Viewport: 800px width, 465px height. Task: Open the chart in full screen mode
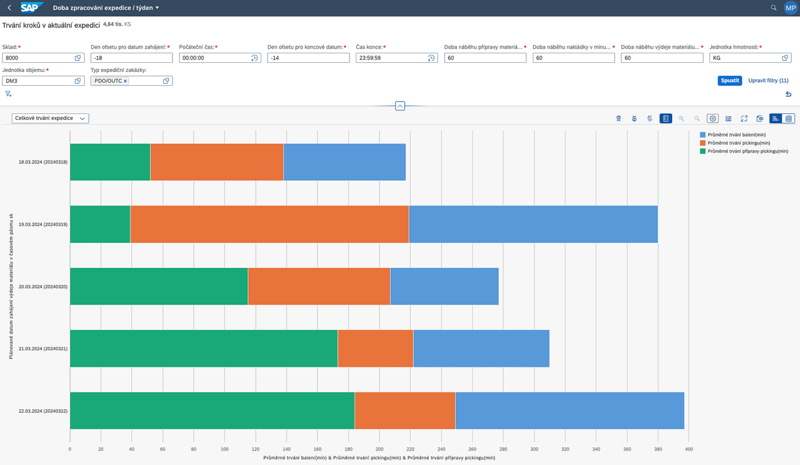coord(744,119)
